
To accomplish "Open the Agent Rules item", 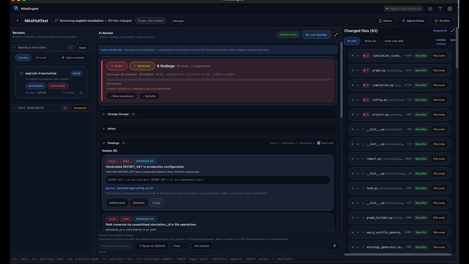I will tap(413, 21).
